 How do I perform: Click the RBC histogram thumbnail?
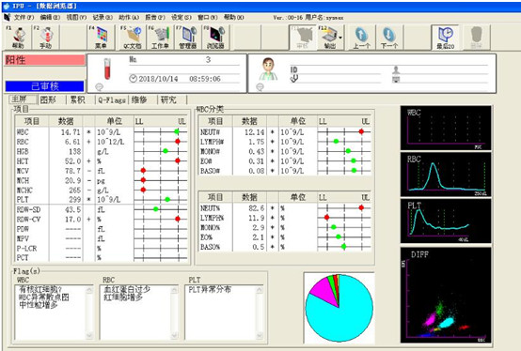coord(446,175)
